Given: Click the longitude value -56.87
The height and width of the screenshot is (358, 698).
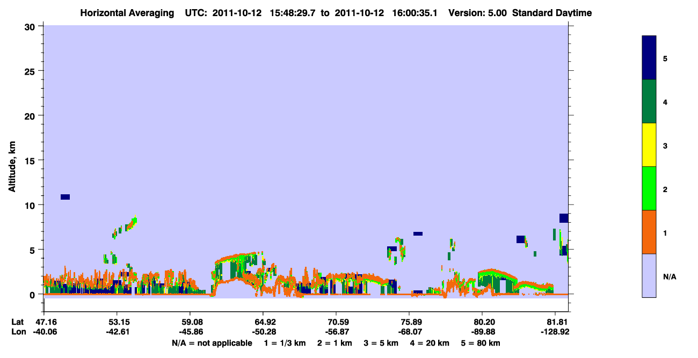Looking at the screenshot, I should 337,332.
